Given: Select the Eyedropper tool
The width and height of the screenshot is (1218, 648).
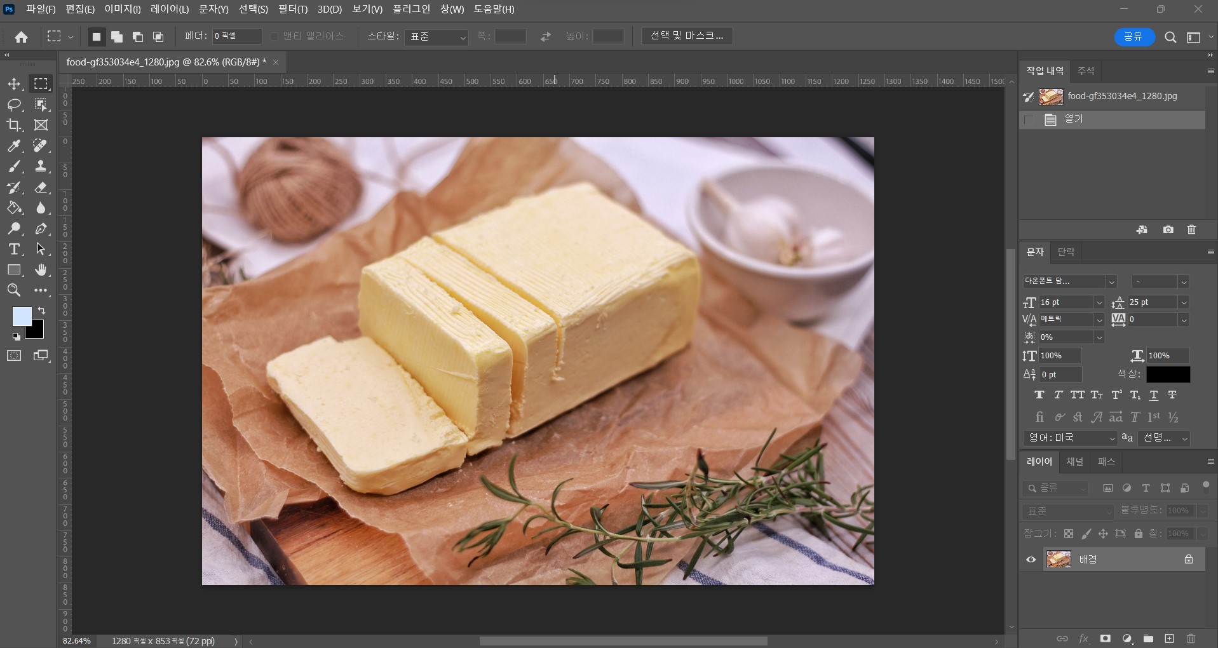Looking at the screenshot, I should (x=14, y=146).
